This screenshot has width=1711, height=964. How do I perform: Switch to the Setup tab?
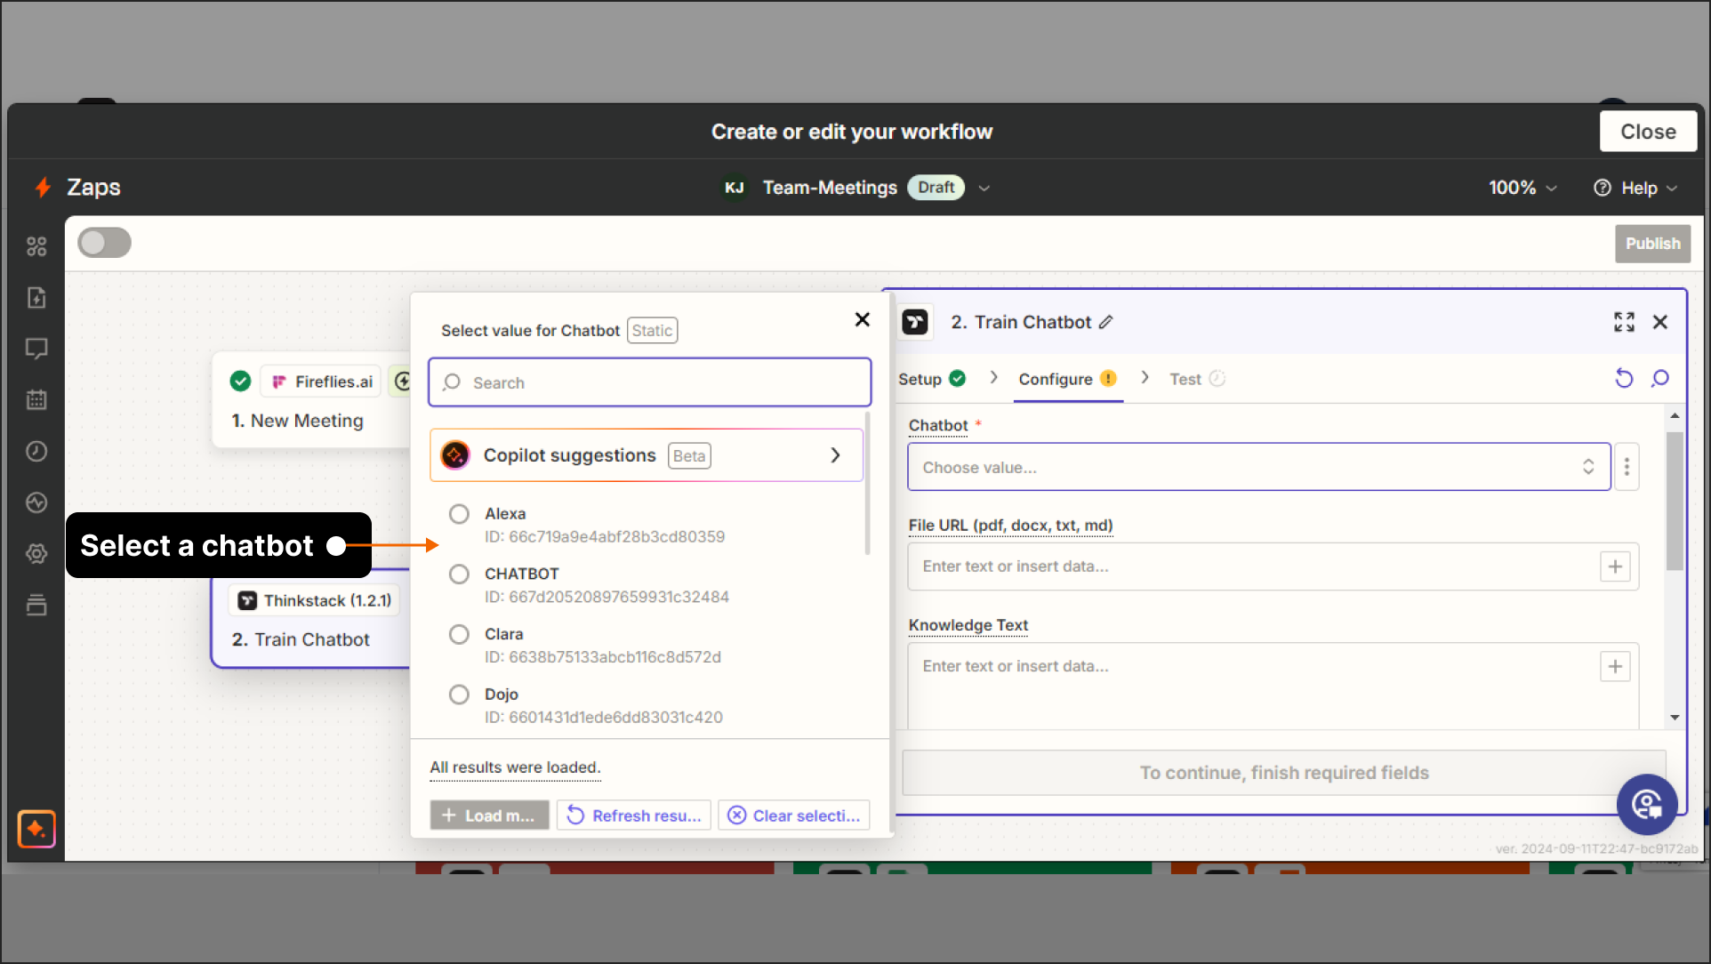click(931, 379)
